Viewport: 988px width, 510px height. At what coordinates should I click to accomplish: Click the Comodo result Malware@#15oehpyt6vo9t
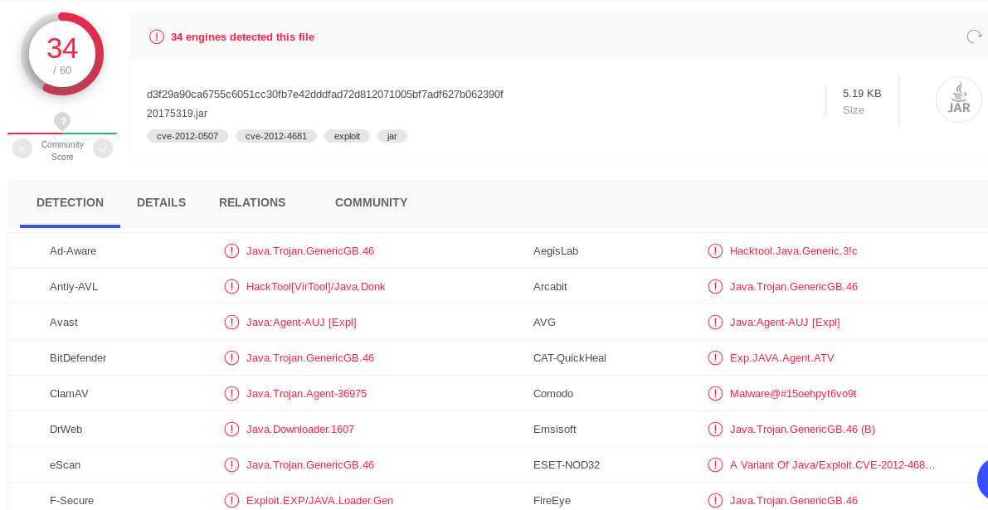(793, 394)
